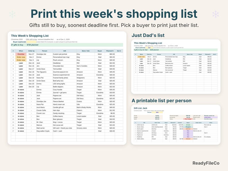Viewport: 228px width, 171px height.
Task: Click the Got it column header in main list
Action: 119,51
